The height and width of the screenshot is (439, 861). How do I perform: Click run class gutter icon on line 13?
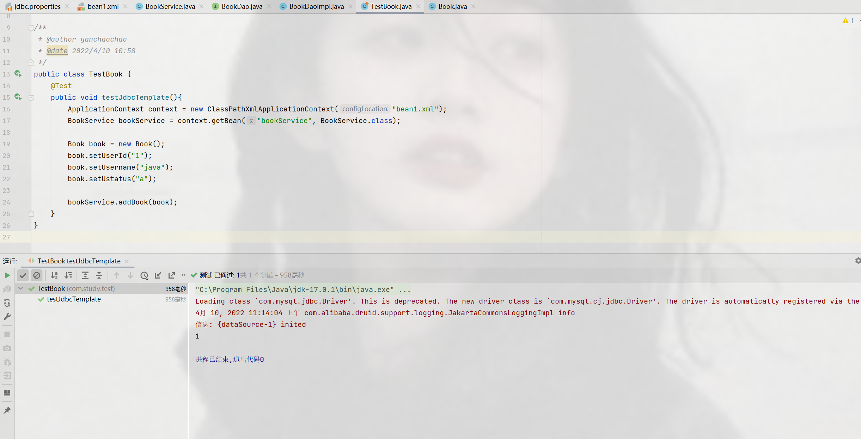(18, 74)
